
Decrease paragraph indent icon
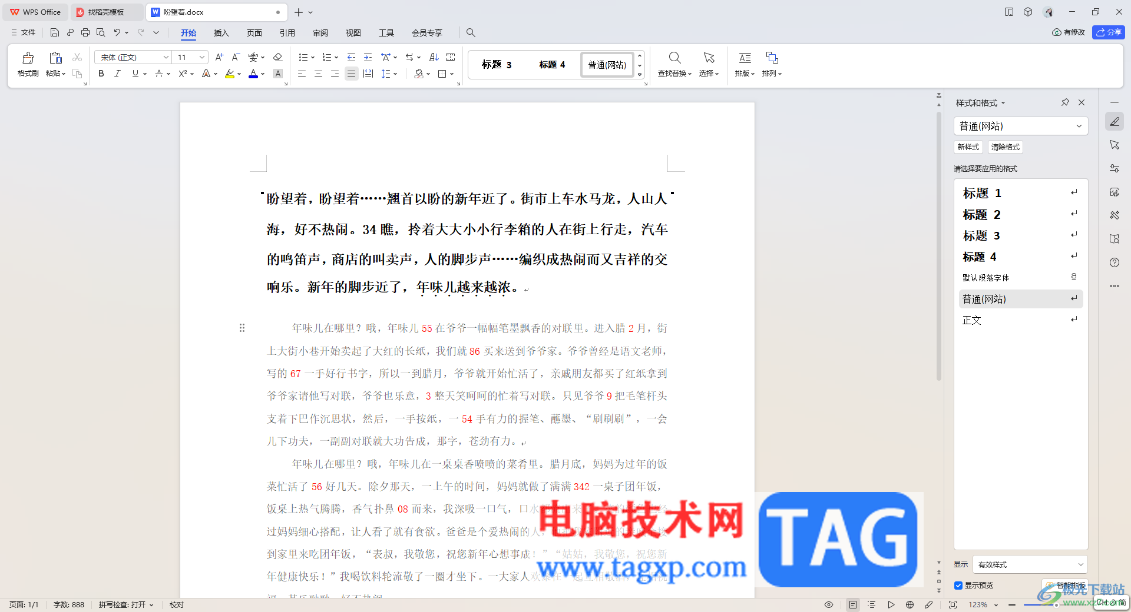(x=351, y=57)
